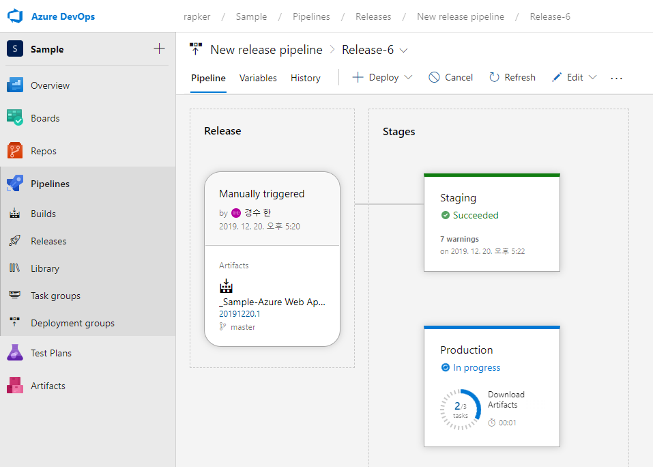
Task: Click the rapker breadcrumb link
Action: 197,16
